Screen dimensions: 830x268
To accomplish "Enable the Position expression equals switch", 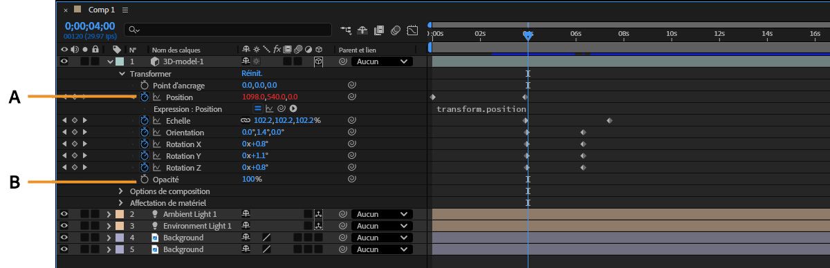I will [x=257, y=109].
